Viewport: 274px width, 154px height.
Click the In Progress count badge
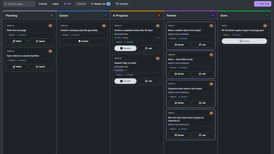[159, 16]
